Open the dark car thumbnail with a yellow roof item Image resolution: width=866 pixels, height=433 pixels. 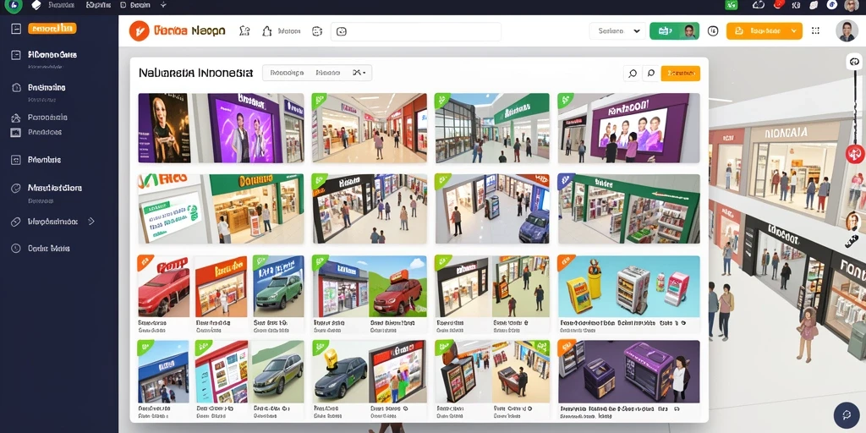340,372
